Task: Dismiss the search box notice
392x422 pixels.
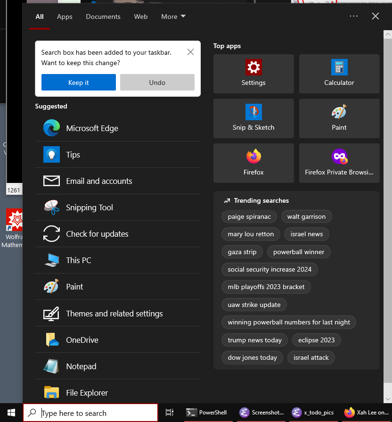Action: tap(191, 52)
